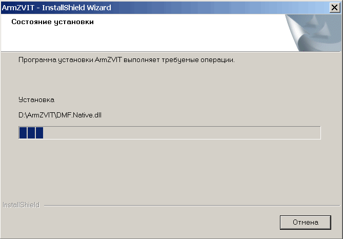Image resolution: width=343 pixels, height=239 pixels.
Task: Click the ArmZVIT - InstallShield Wizard title text
Action: coord(56,8)
